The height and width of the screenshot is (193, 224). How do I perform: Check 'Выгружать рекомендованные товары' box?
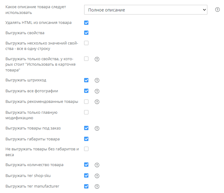point(86,102)
